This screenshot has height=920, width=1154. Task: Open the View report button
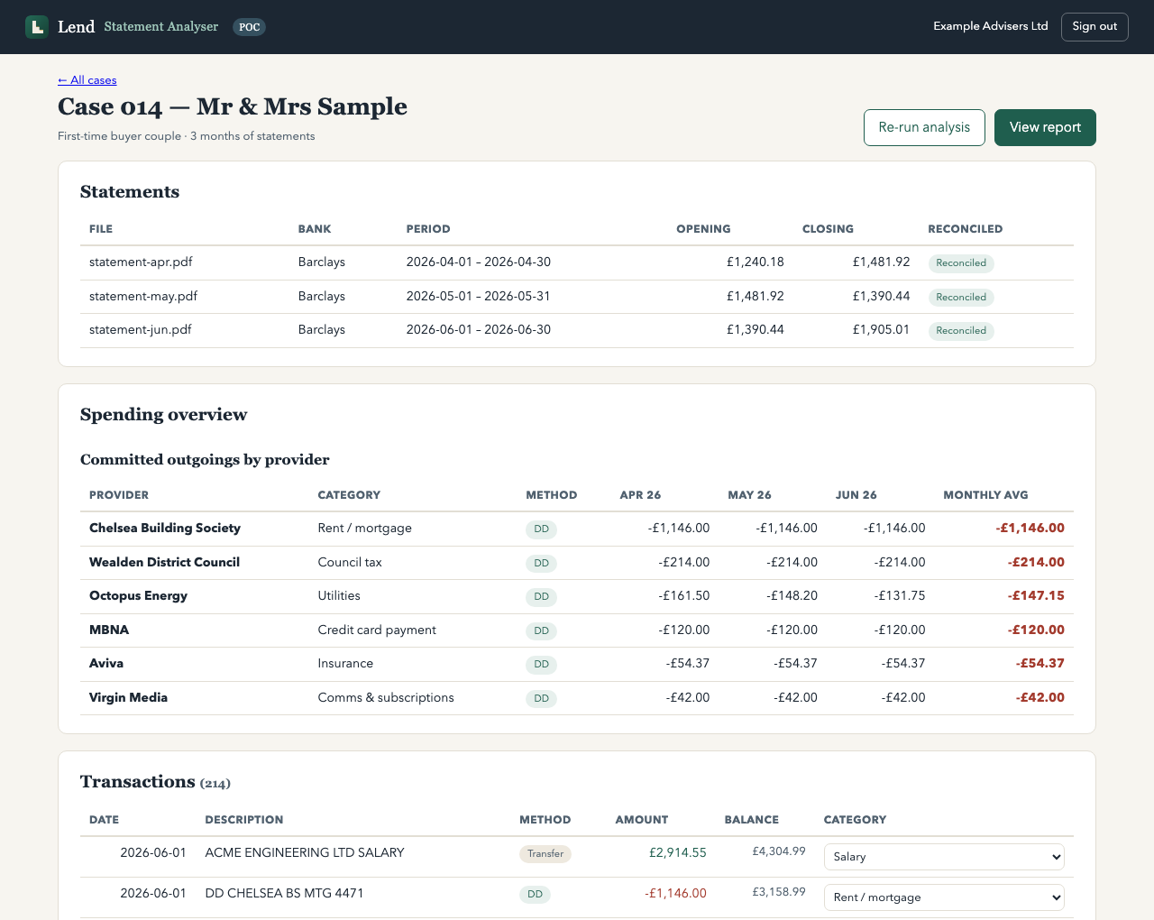(x=1045, y=127)
